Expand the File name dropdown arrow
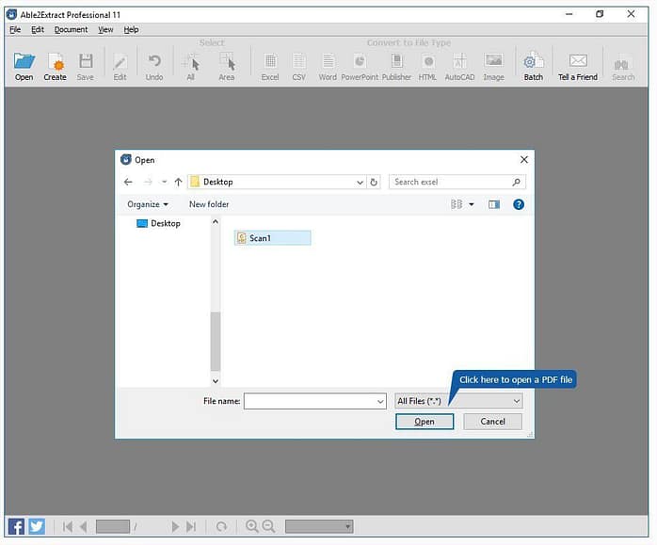The image size is (657, 545). 380,401
